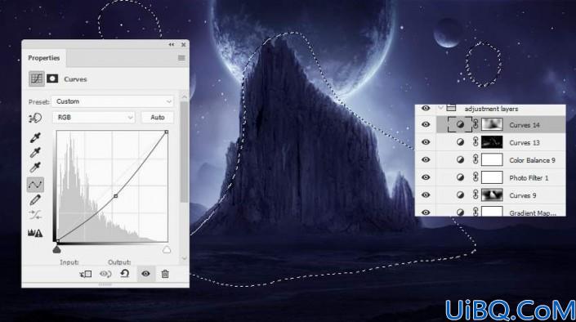
Task: Open the Preset Custom dropdown
Action: pyautogui.click(x=113, y=101)
